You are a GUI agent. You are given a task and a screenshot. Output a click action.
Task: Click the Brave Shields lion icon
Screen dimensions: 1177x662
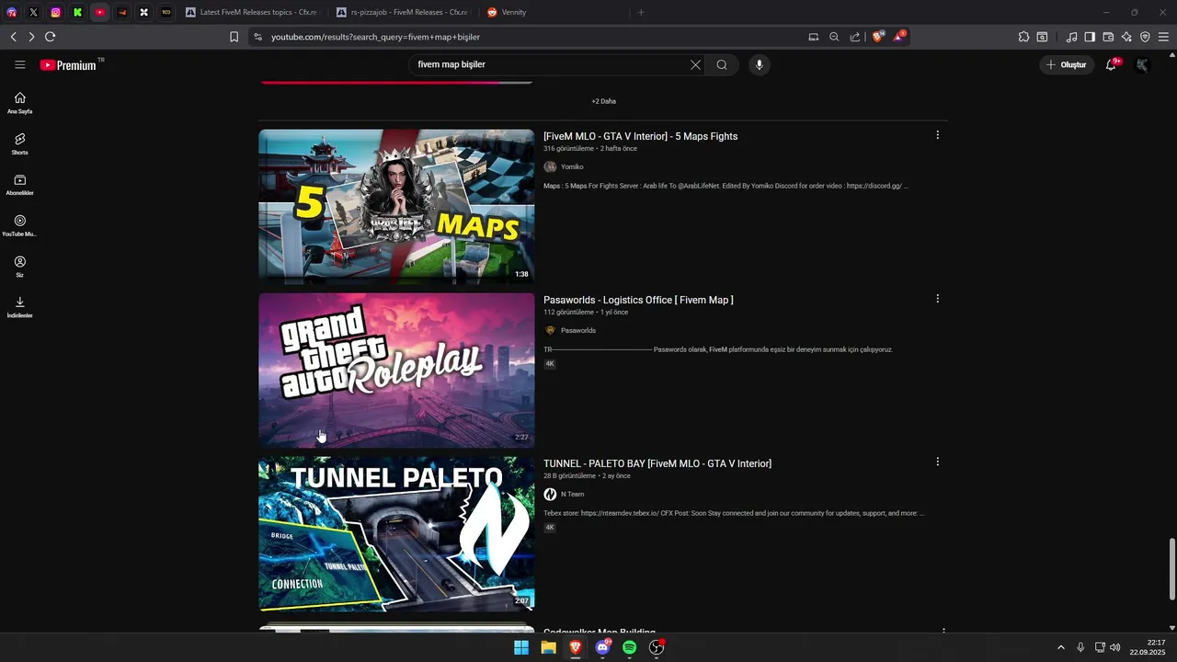click(x=878, y=37)
